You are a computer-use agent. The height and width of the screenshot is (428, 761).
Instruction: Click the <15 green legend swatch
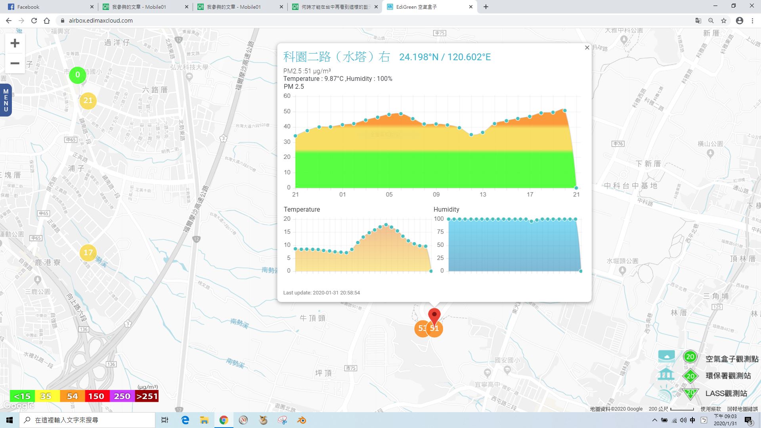click(x=22, y=396)
